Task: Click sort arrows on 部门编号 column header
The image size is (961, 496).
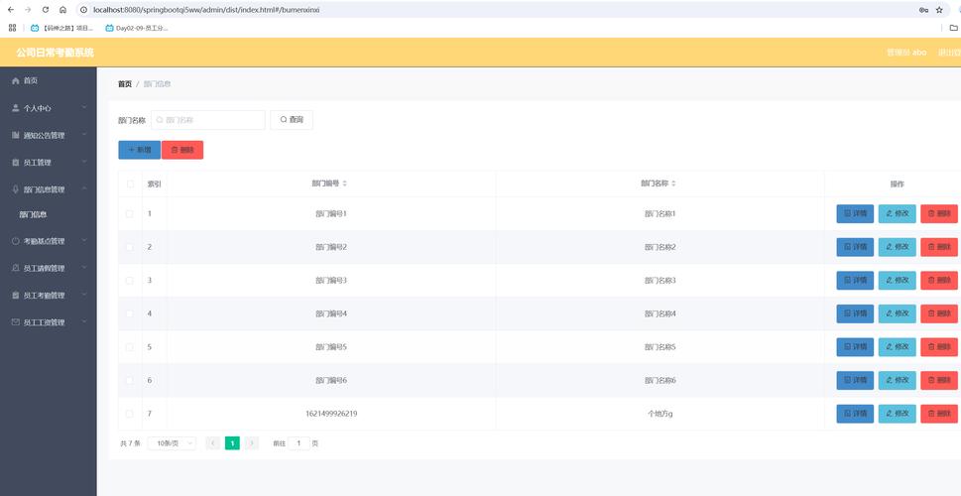Action: tap(345, 184)
